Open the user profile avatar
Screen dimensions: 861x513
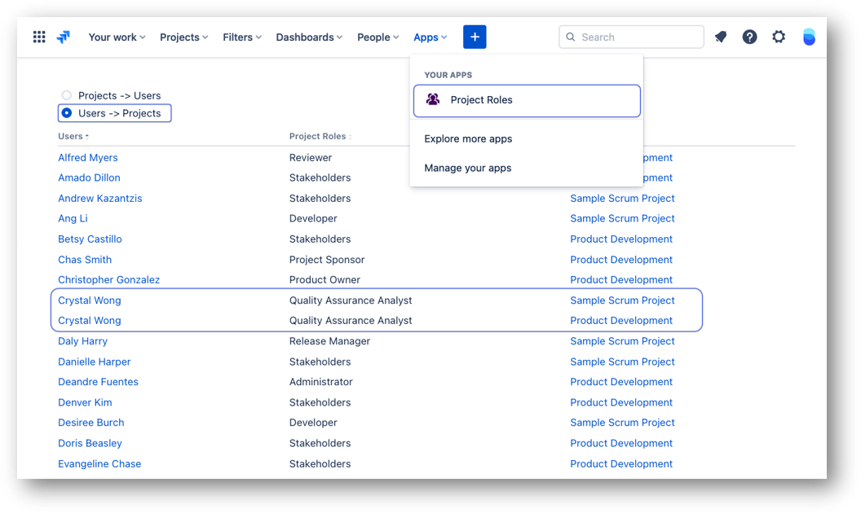(809, 37)
